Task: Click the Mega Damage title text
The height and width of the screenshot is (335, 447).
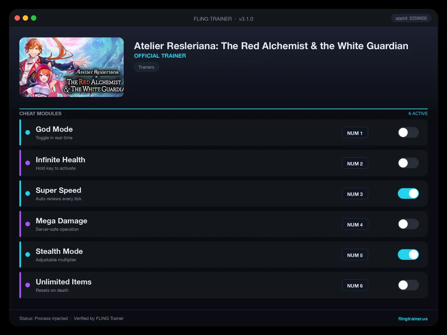Action: point(61,221)
